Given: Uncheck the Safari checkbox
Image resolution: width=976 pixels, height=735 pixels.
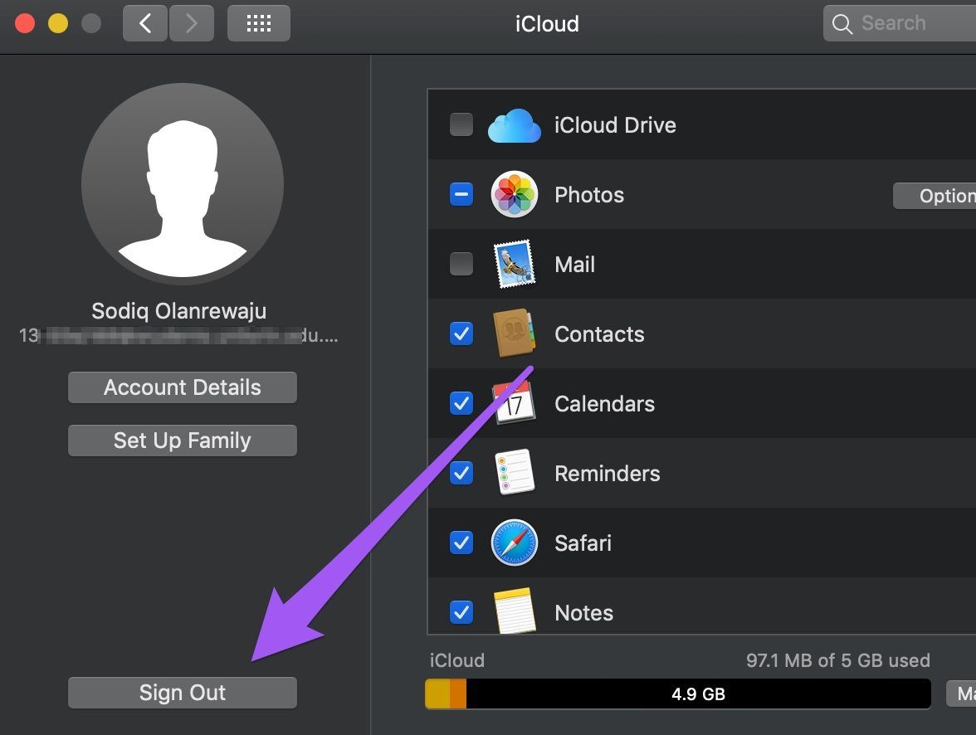Looking at the screenshot, I should pos(461,543).
